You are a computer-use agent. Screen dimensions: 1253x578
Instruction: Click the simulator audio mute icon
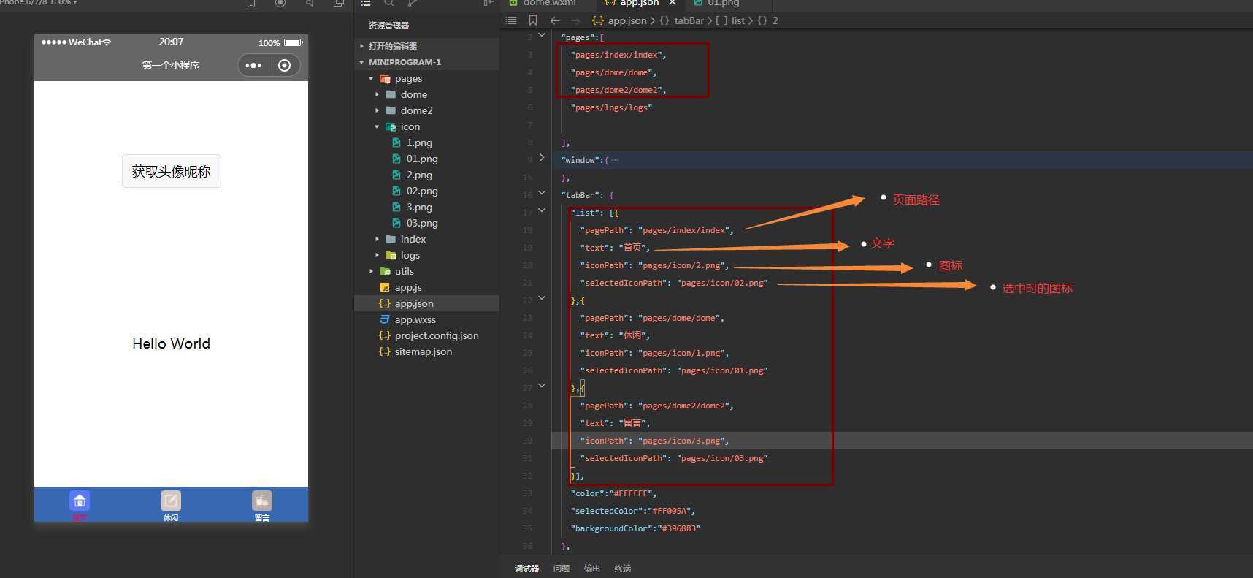(x=310, y=3)
